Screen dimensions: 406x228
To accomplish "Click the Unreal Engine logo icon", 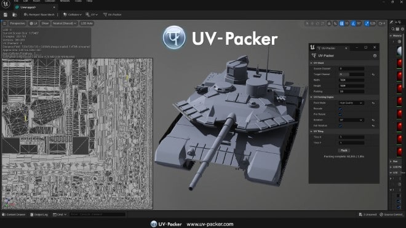I will (x=6, y=4).
